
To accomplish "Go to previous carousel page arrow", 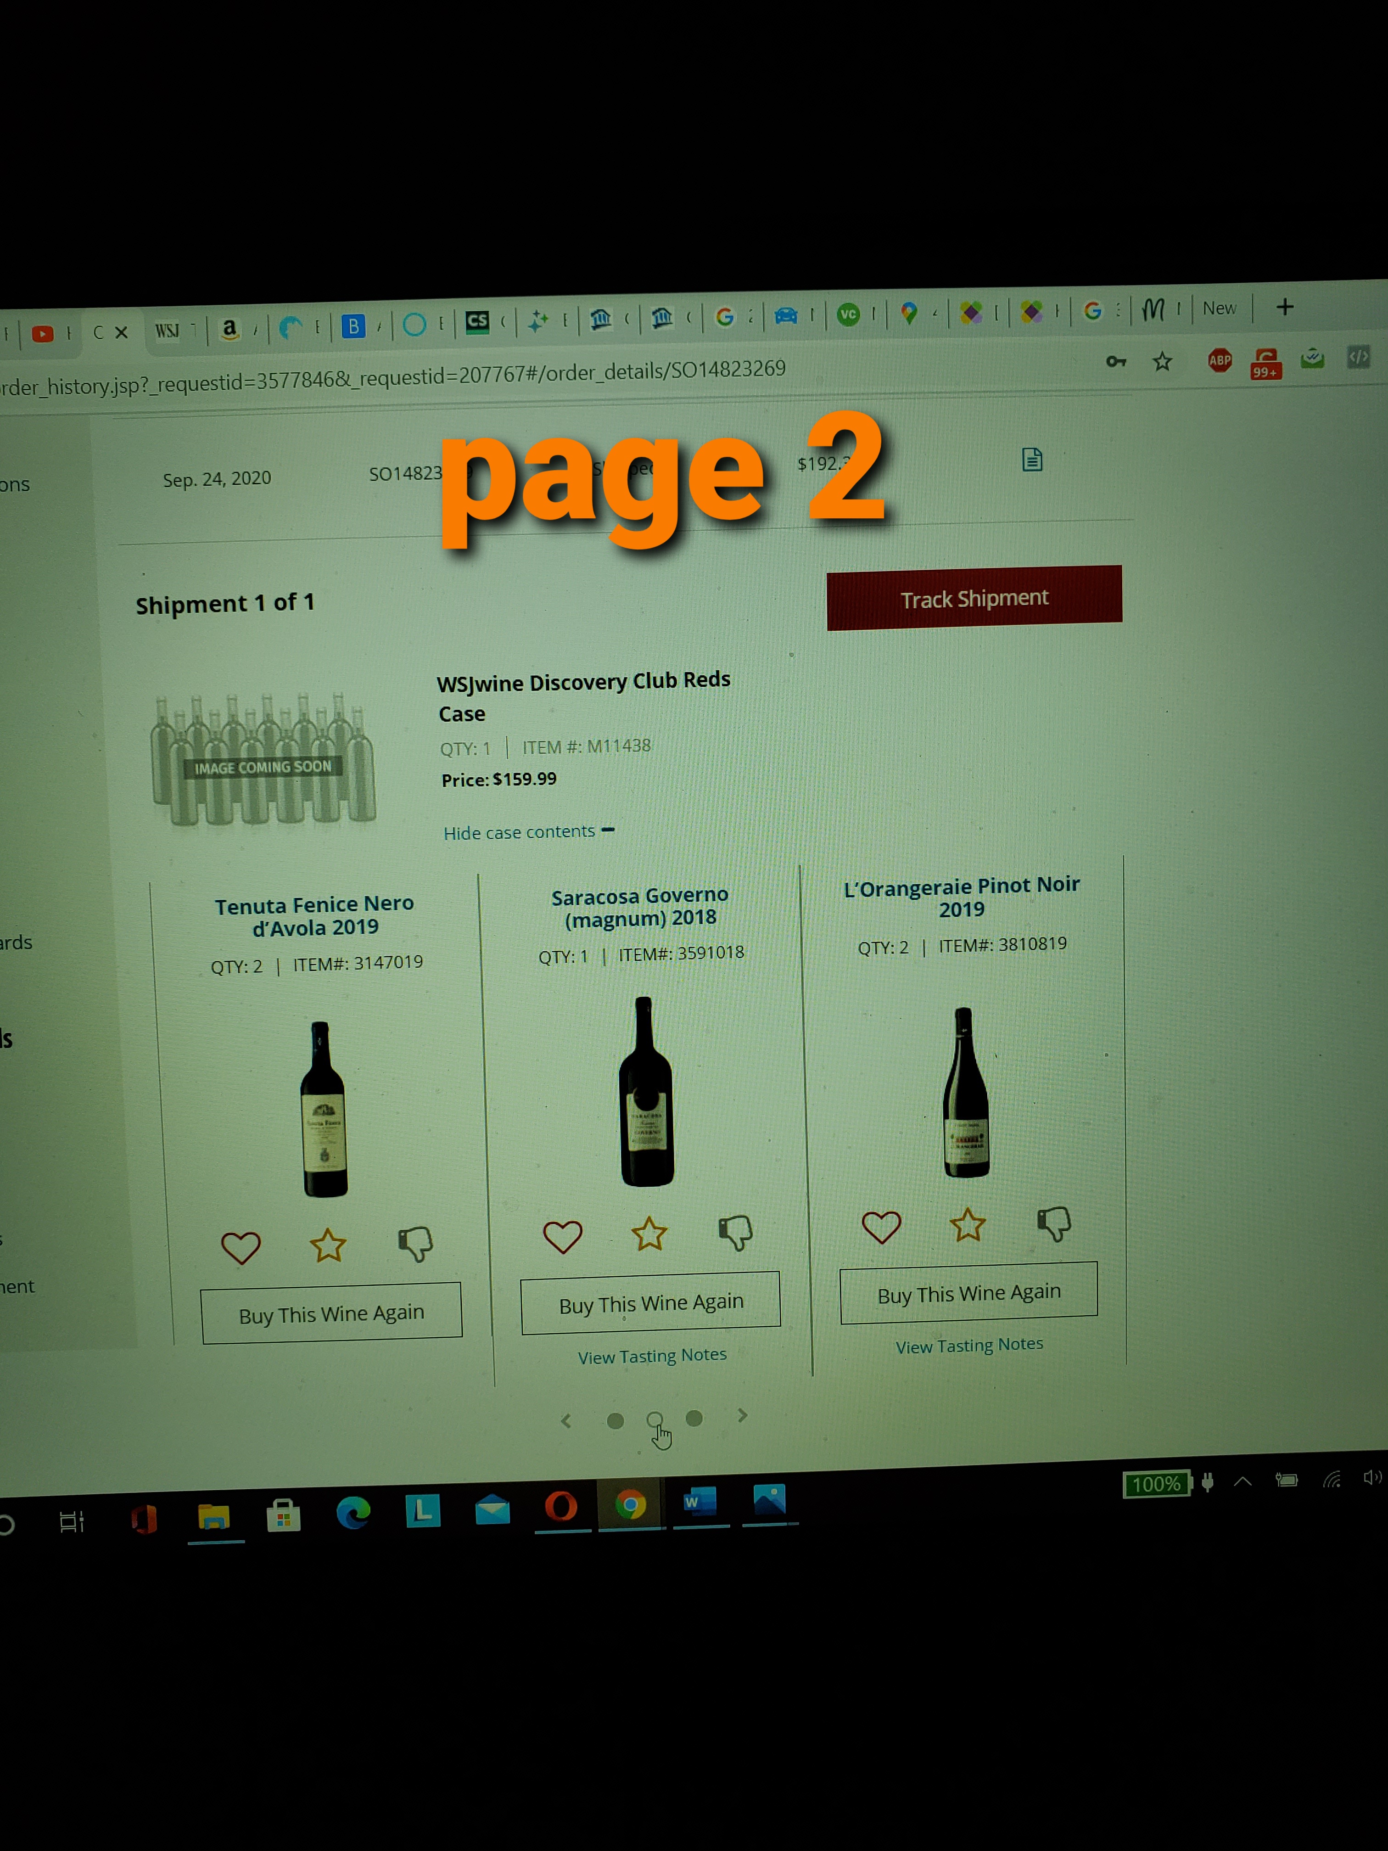I will (566, 1421).
